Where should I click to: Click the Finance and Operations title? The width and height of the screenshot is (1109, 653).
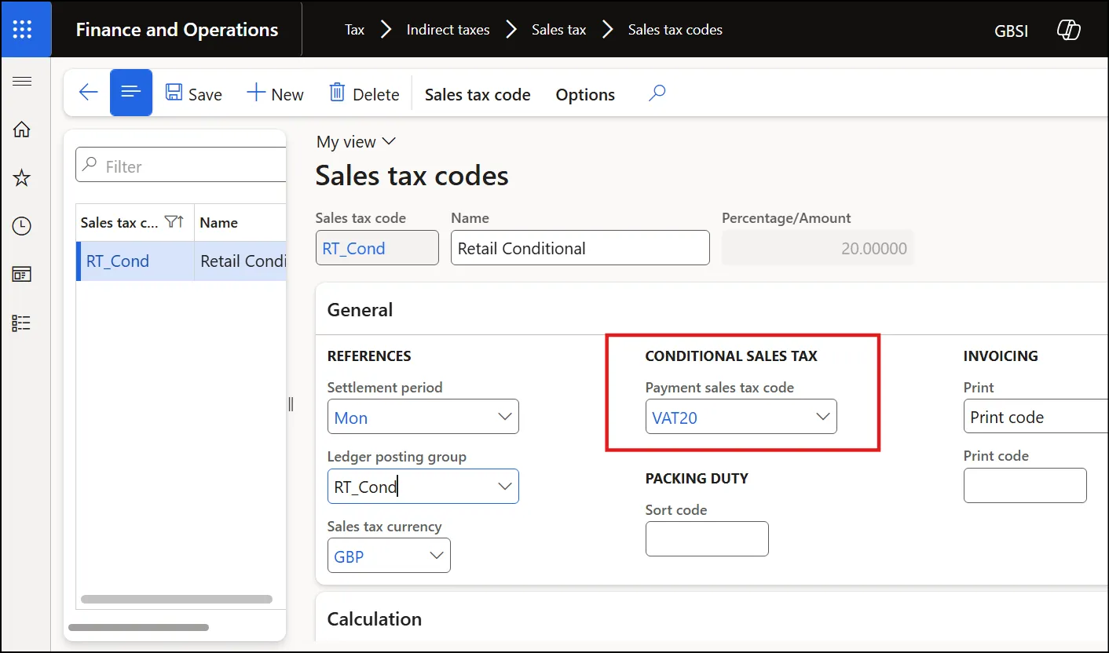tap(177, 30)
